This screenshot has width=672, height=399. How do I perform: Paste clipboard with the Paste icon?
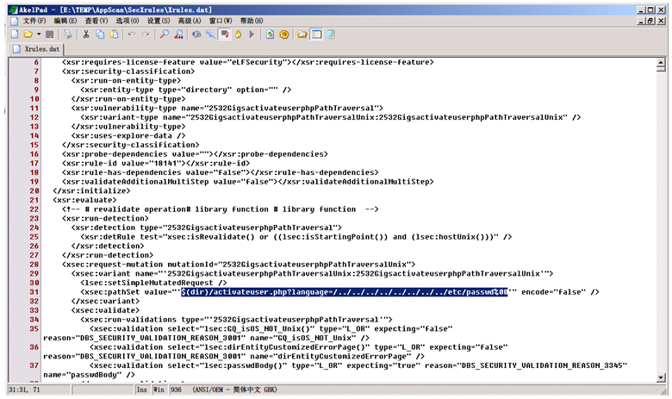(x=114, y=34)
